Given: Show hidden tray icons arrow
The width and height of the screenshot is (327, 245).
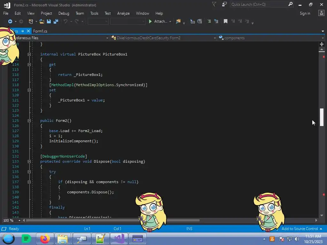Looking at the screenshot, I should [264, 239].
